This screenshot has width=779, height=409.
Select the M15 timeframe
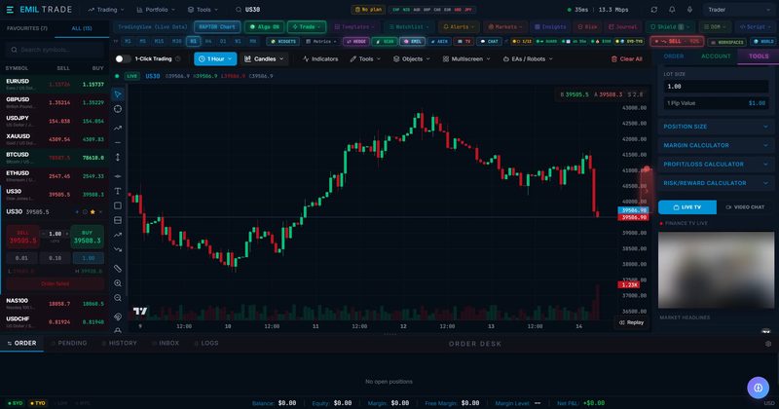[x=159, y=41]
